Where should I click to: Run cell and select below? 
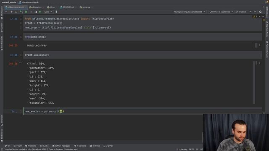(21, 12)
